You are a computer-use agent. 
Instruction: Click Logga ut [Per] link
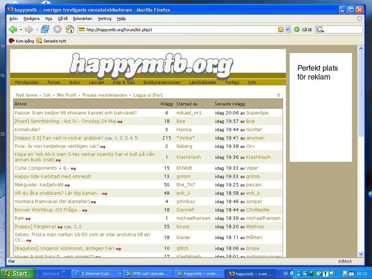tap(148, 95)
